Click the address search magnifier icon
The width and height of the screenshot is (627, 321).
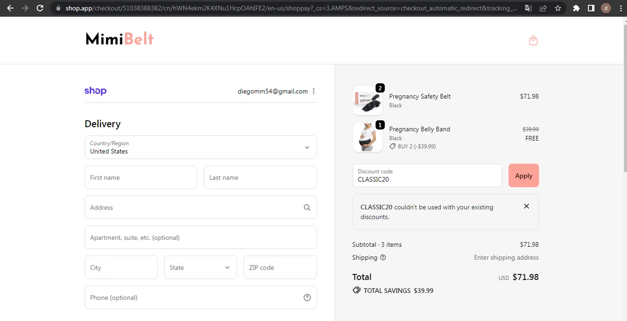click(307, 207)
